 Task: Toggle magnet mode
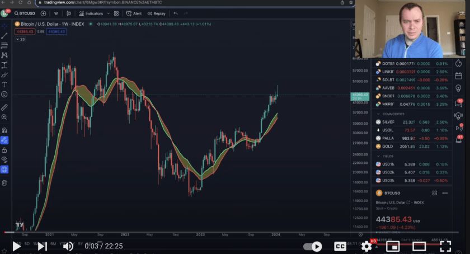coord(4,130)
